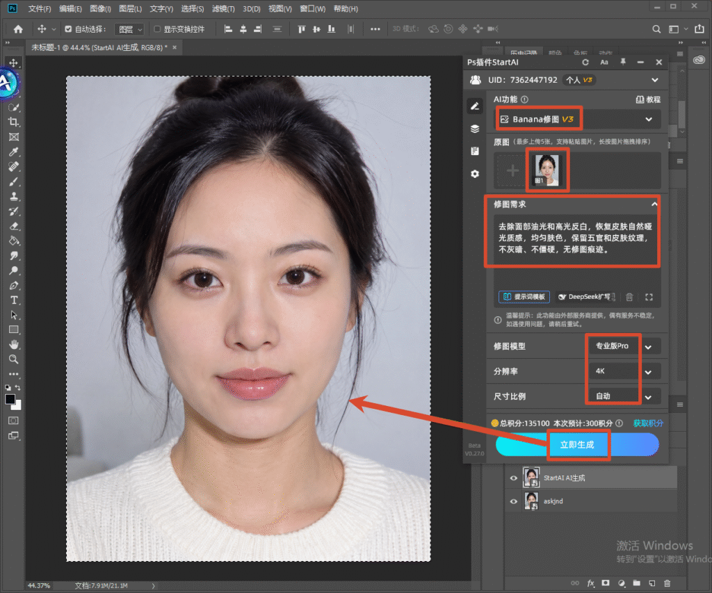Select the Eraser tool
712x593 pixels.
pyautogui.click(x=14, y=226)
